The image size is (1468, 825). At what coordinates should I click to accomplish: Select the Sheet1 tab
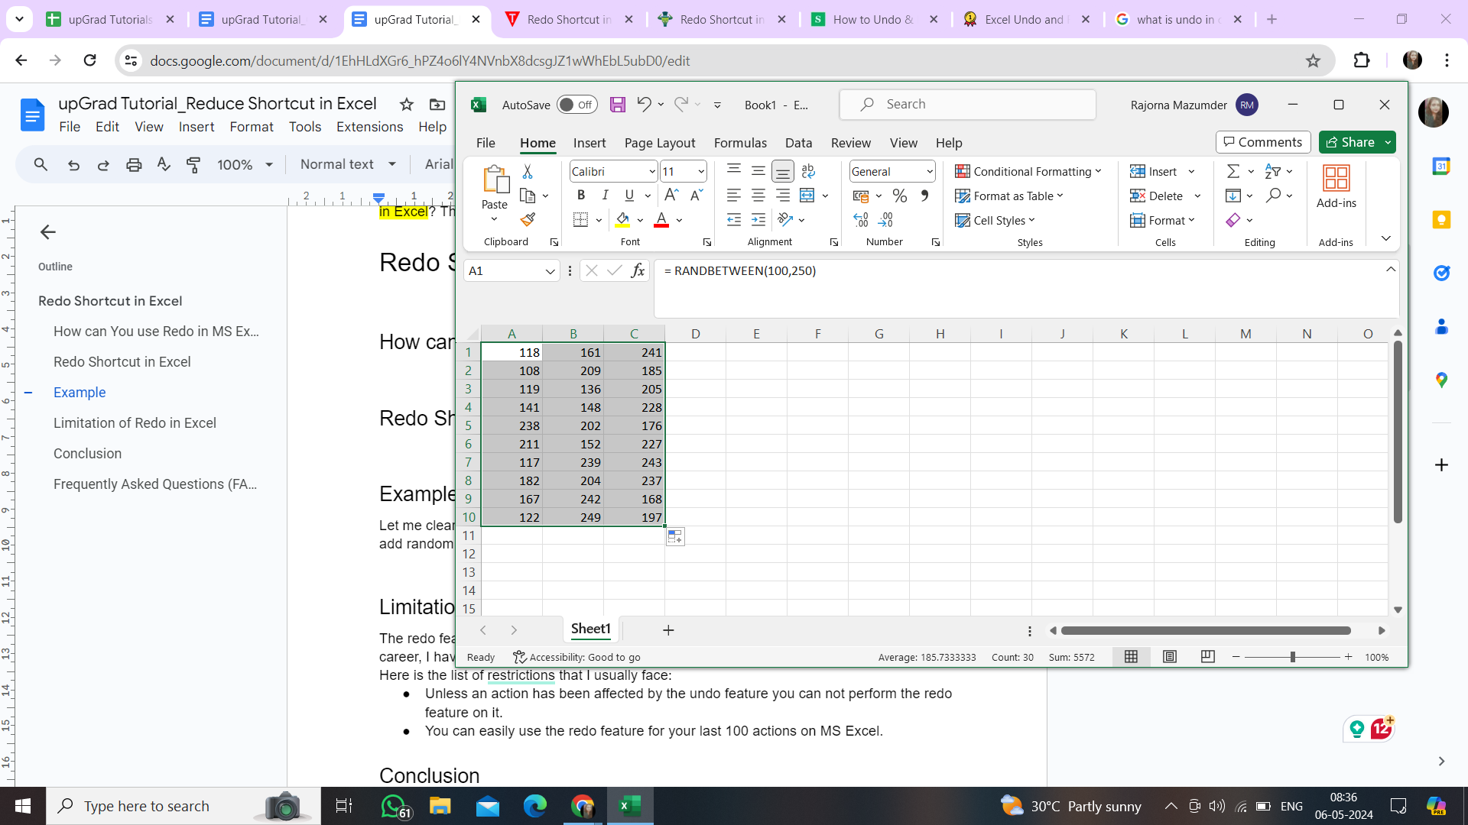point(591,629)
